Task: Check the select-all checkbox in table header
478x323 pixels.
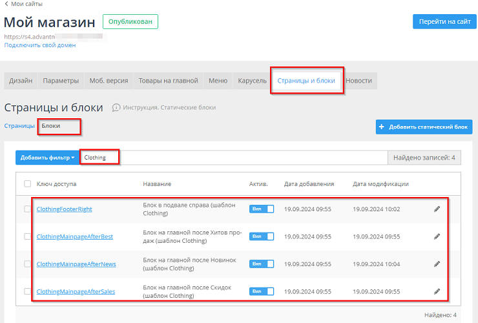Action: point(27,184)
